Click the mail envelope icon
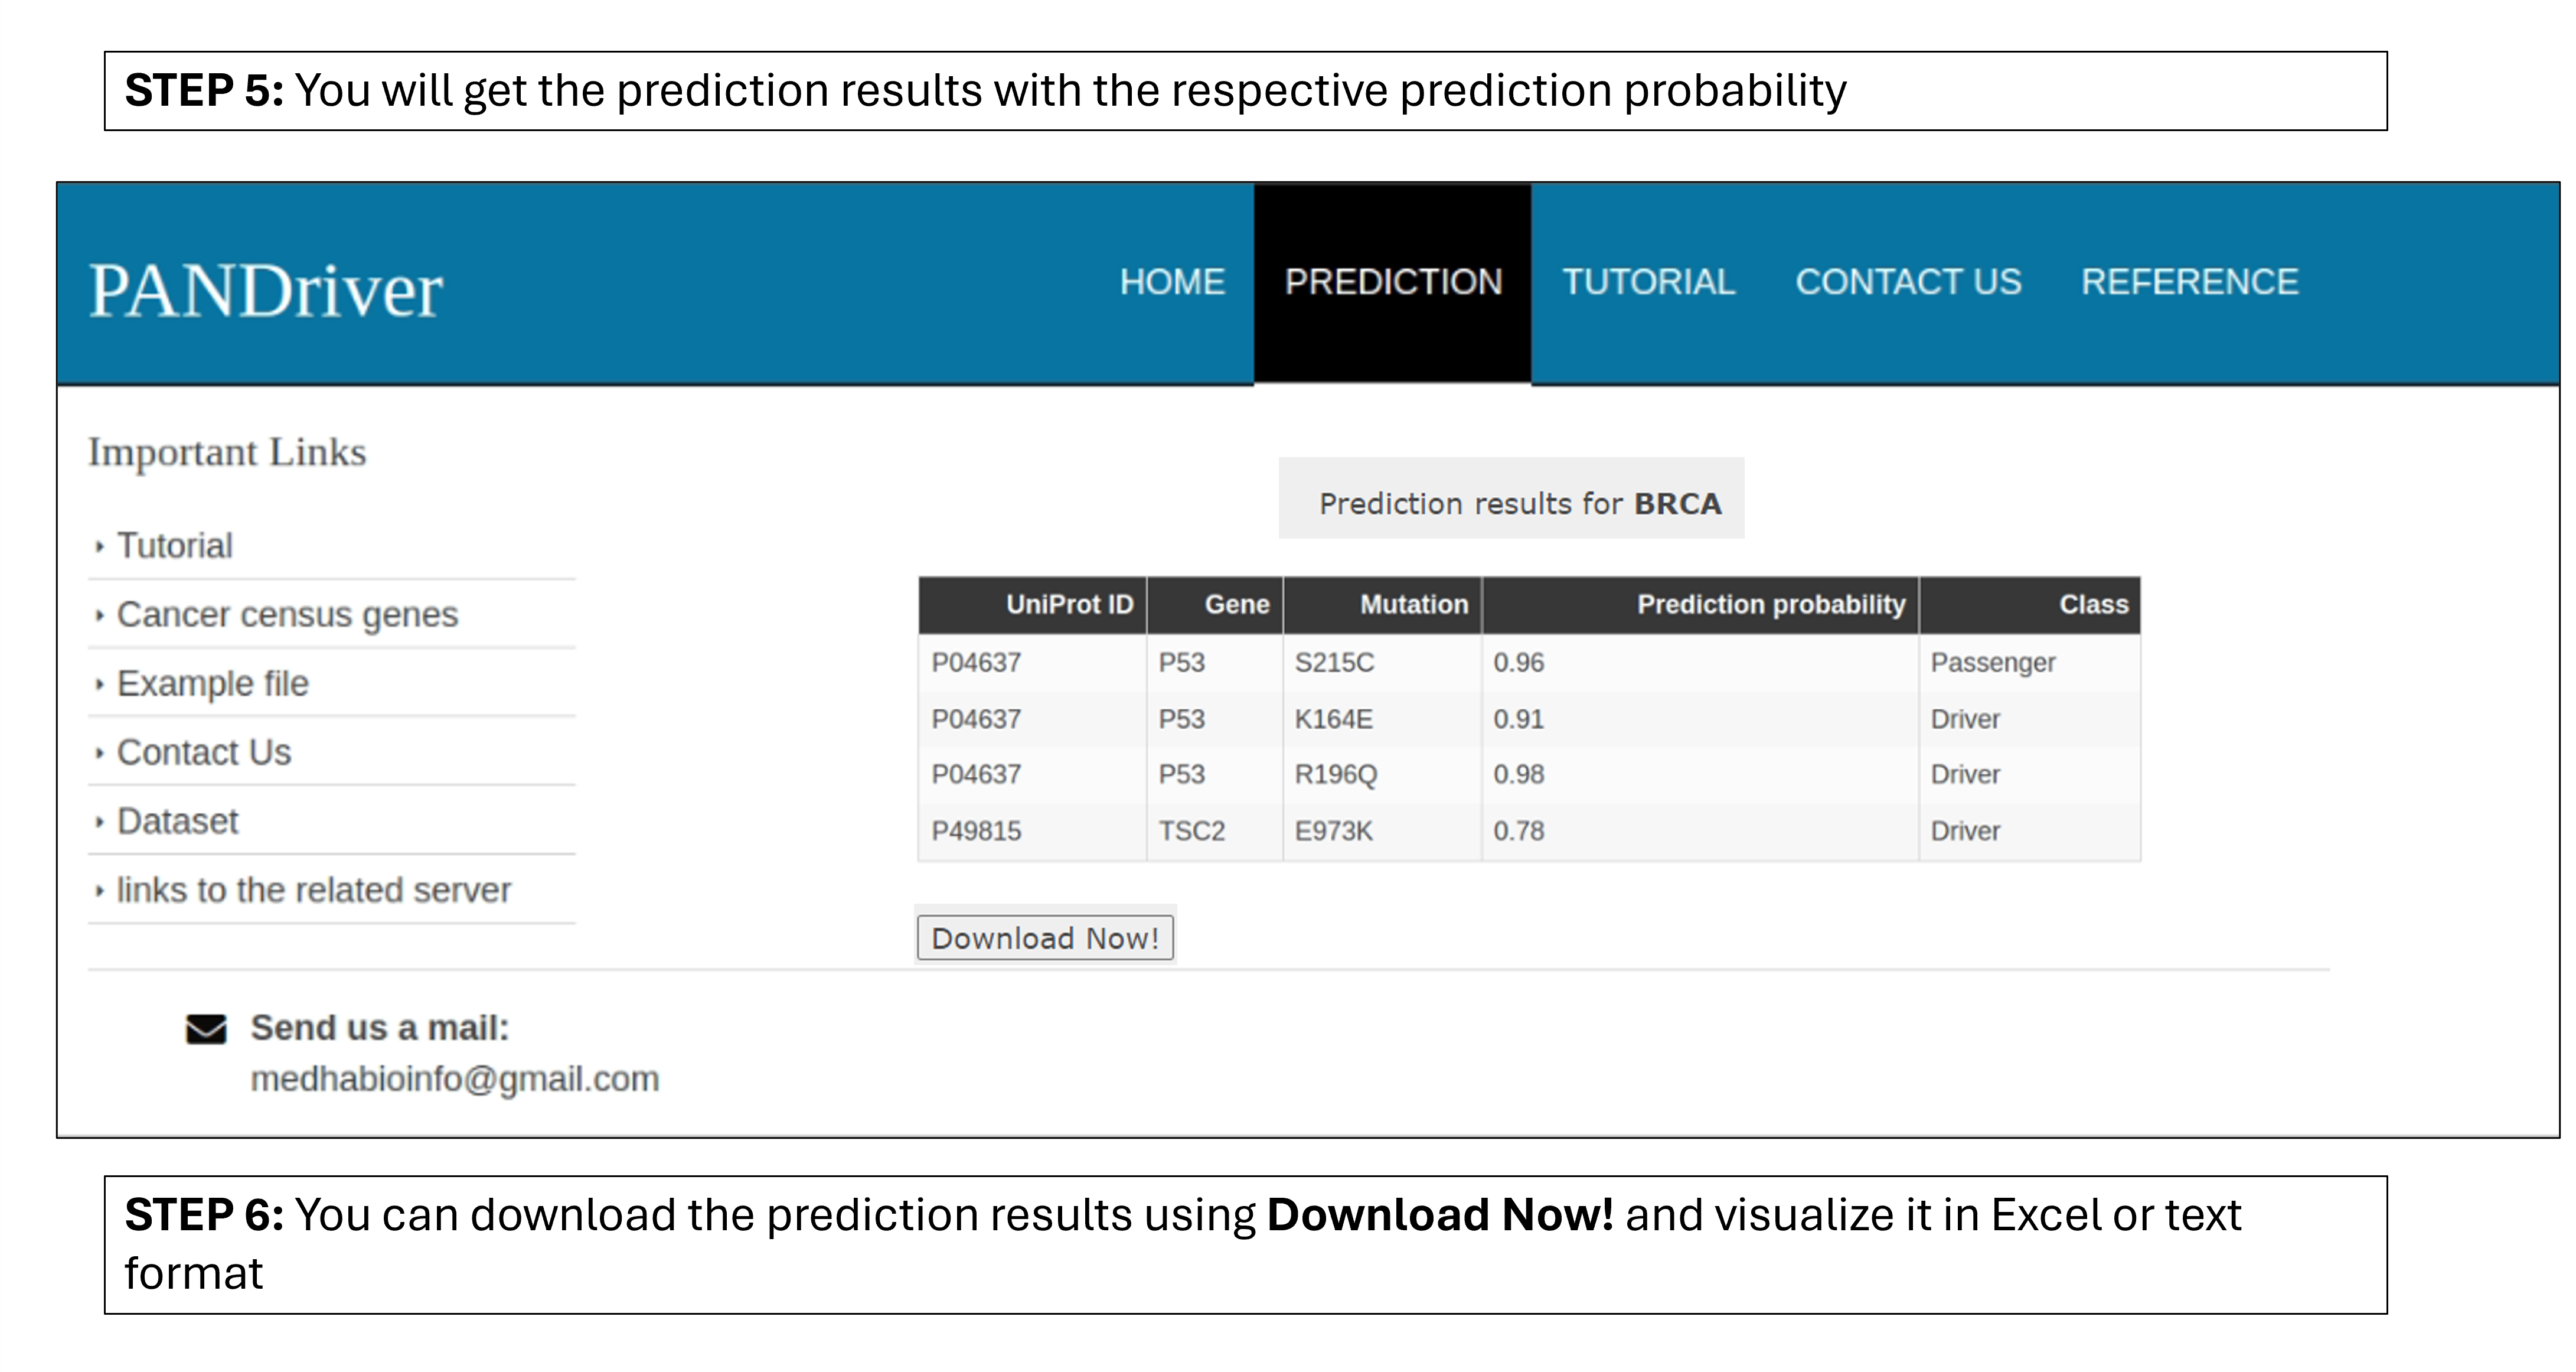The image size is (2576, 1372). 206,1029
